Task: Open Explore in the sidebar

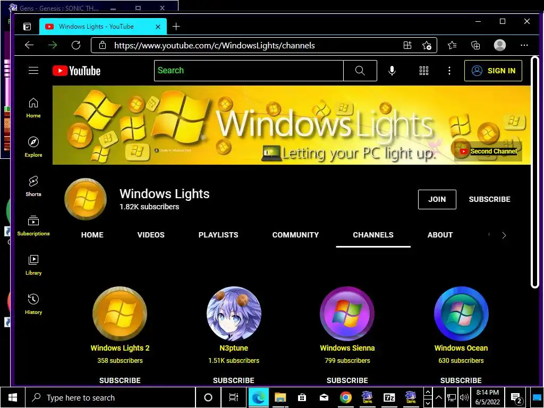Action: click(33, 147)
